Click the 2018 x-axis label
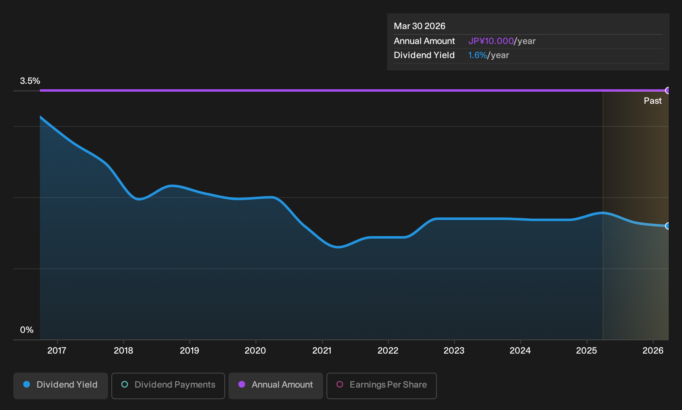The image size is (682, 410). pyautogui.click(x=123, y=351)
